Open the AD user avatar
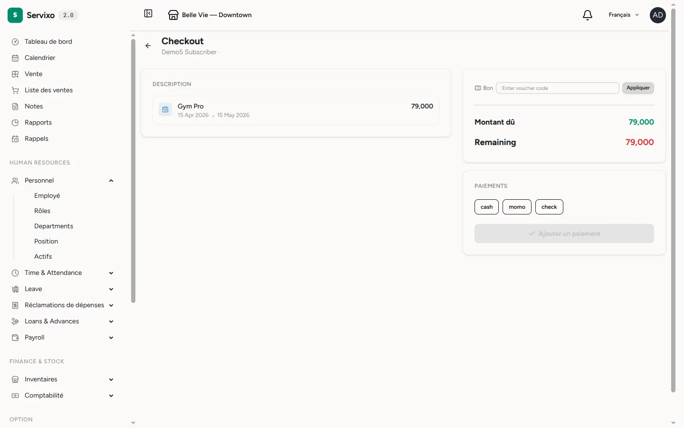Viewport: 684px width, 428px height. pyautogui.click(x=658, y=15)
